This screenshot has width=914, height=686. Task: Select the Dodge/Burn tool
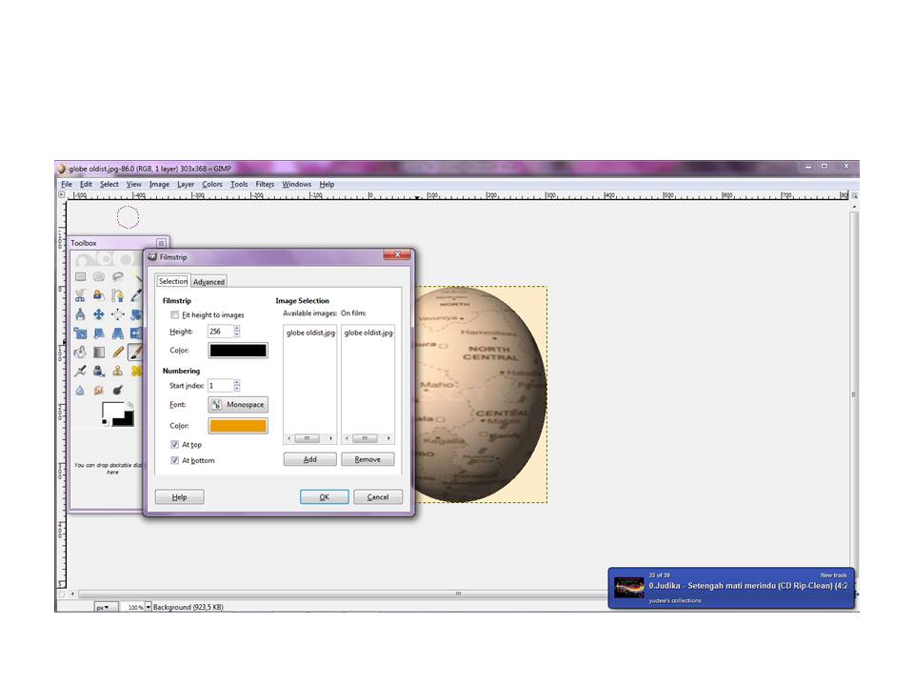[x=118, y=391]
